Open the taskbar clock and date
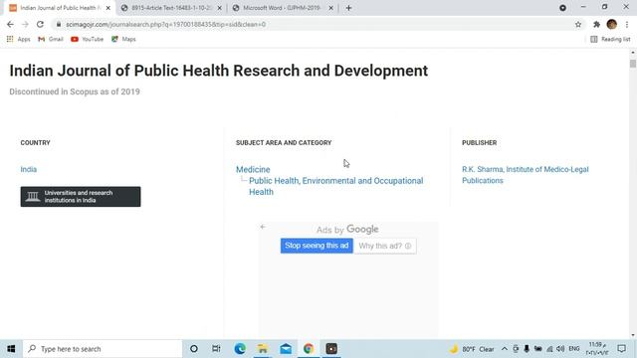The height and width of the screenshot is (358, 637). pyautogui.click(x=597, y=349)
